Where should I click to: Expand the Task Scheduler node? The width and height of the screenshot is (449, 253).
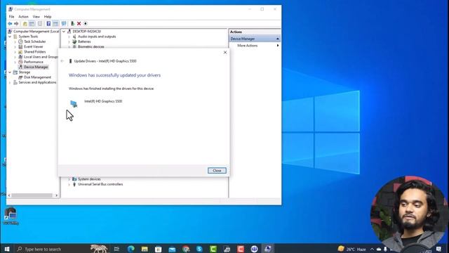coord(15,41)
